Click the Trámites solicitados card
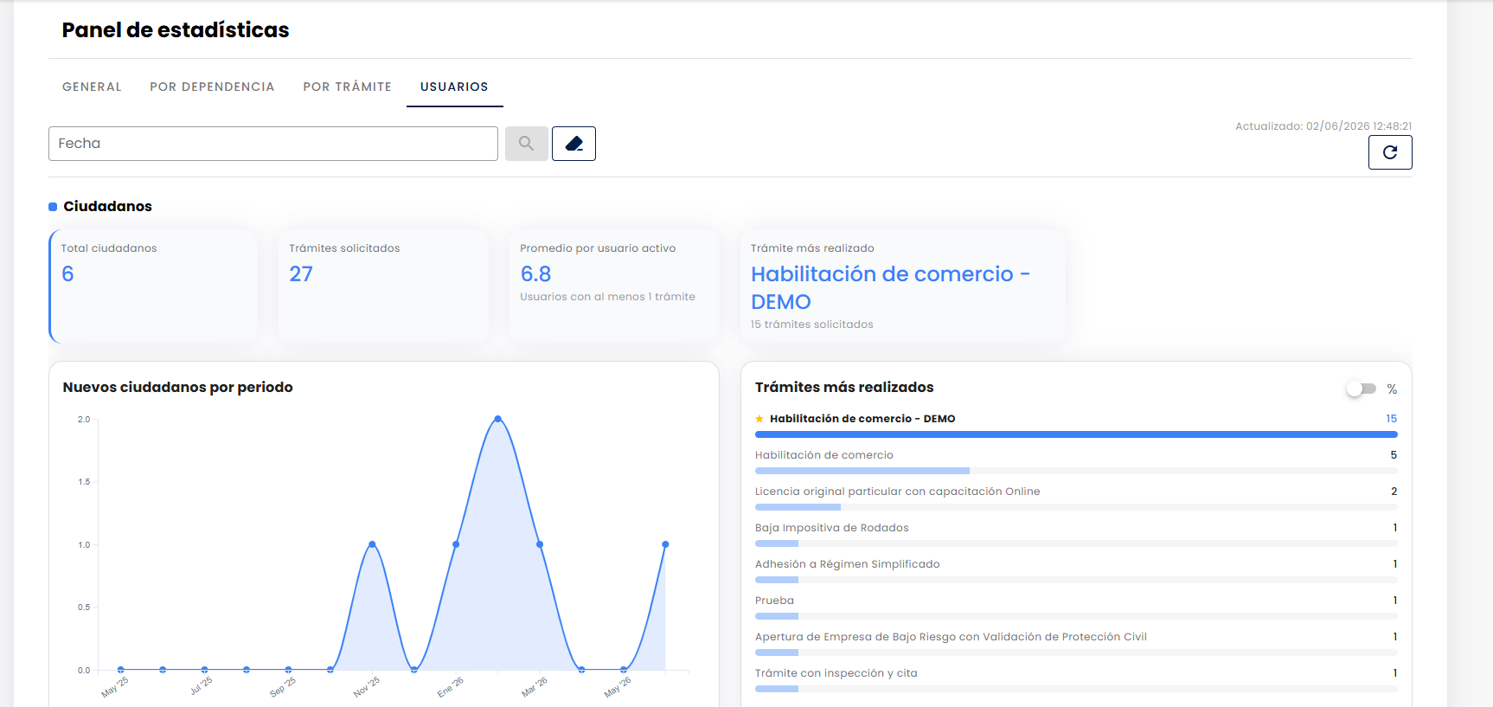 pyautogui.click(x=383, y=286)
